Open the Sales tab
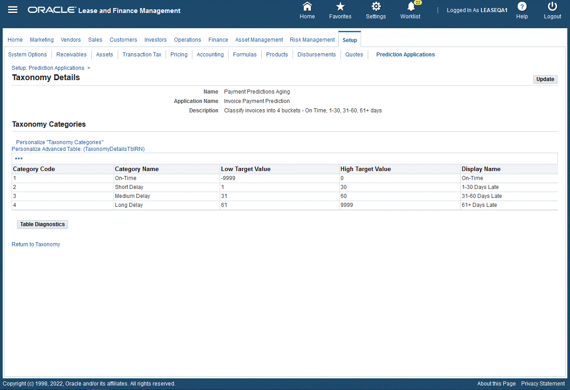Viewport: 570px width, 390px height. [x=95, y=40]
